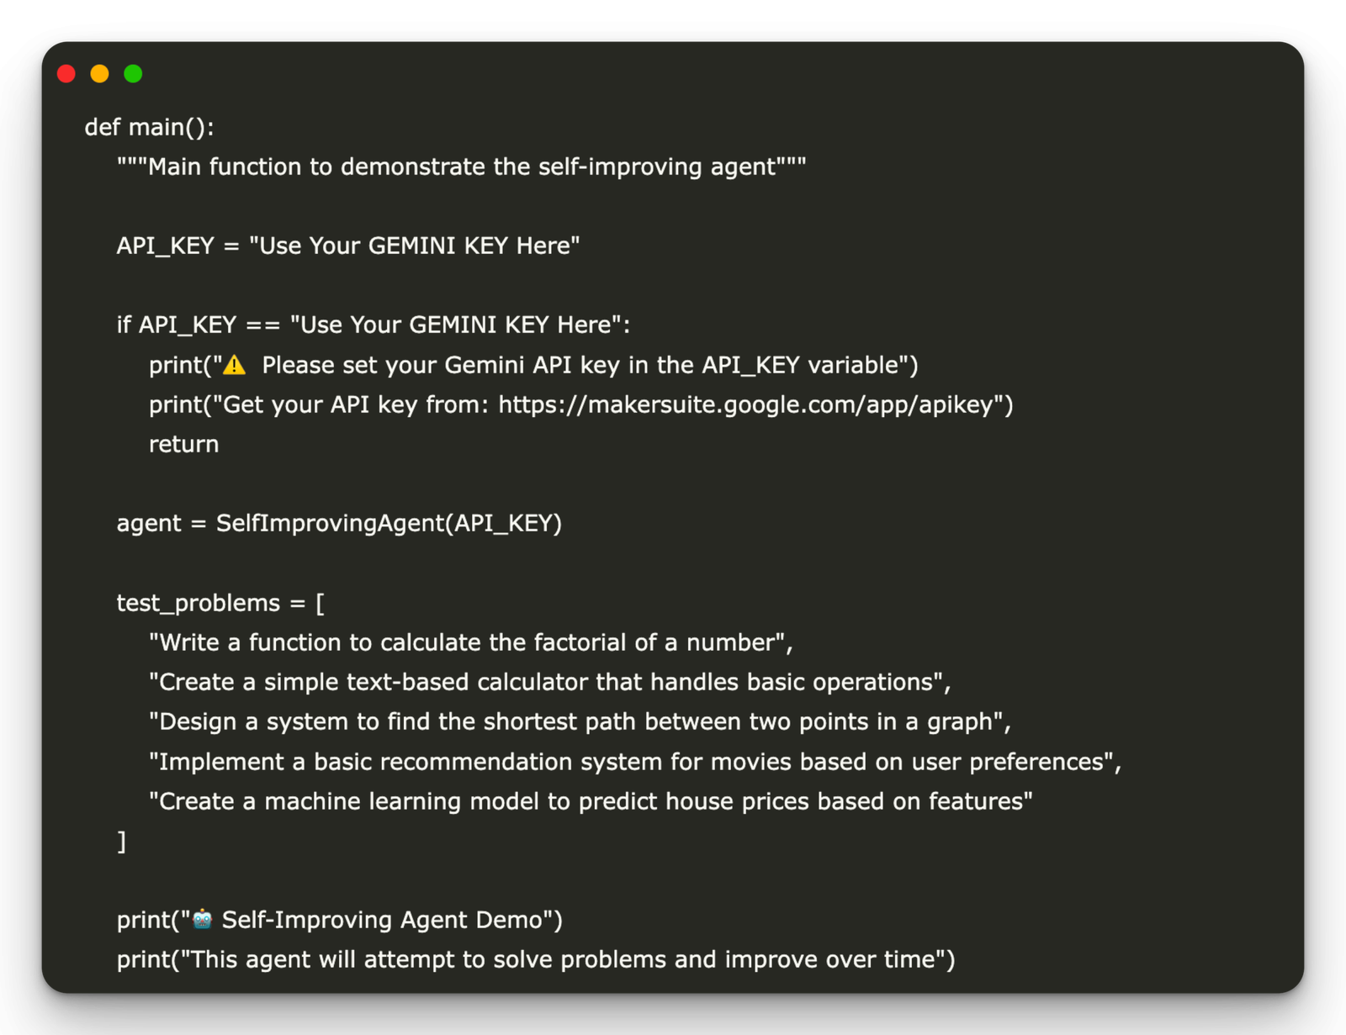This screenshot has width=1346, height=1035.
Task: Click the house prices problem string
Action: click(591, 802)
